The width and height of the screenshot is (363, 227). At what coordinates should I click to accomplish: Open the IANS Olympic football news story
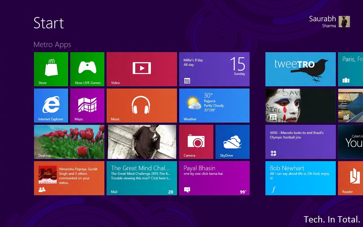point(300,142)
